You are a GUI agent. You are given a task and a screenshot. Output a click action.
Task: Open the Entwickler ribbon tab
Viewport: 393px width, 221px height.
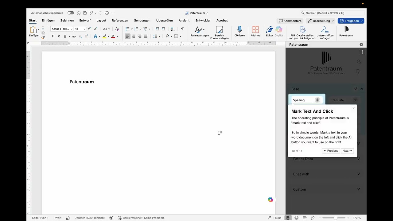pyautogui.click(x=203, y=21)
